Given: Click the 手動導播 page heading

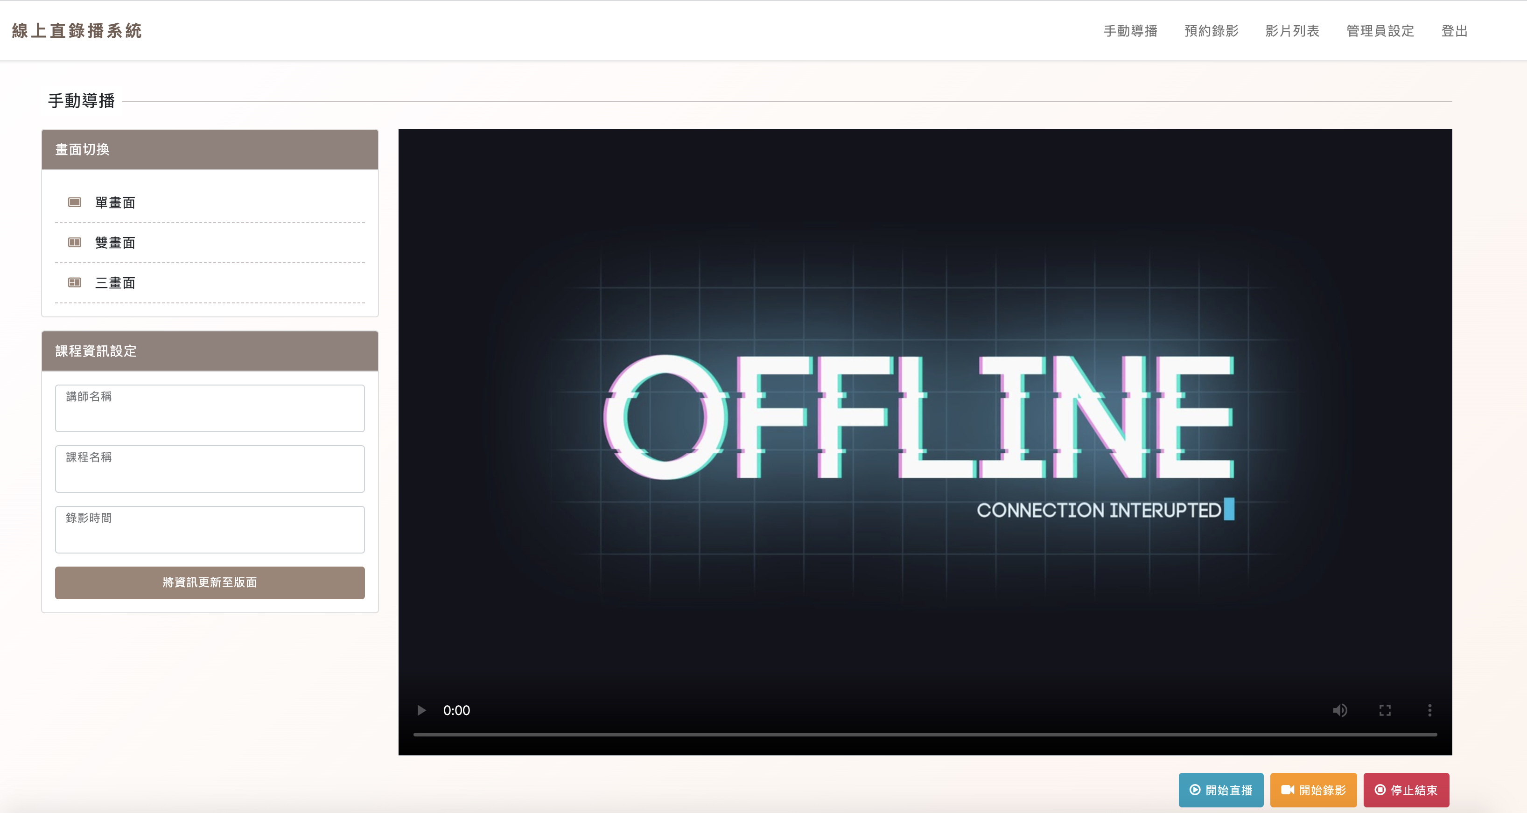Looking at the screenshot, I should (x=81, y=101).
